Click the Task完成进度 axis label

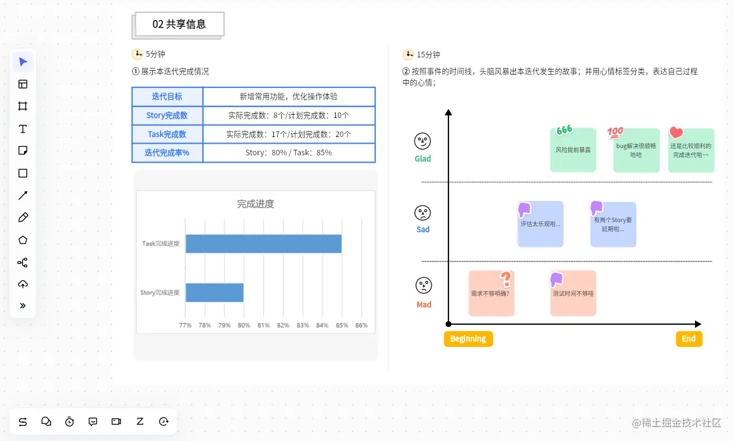click(161, 244)
